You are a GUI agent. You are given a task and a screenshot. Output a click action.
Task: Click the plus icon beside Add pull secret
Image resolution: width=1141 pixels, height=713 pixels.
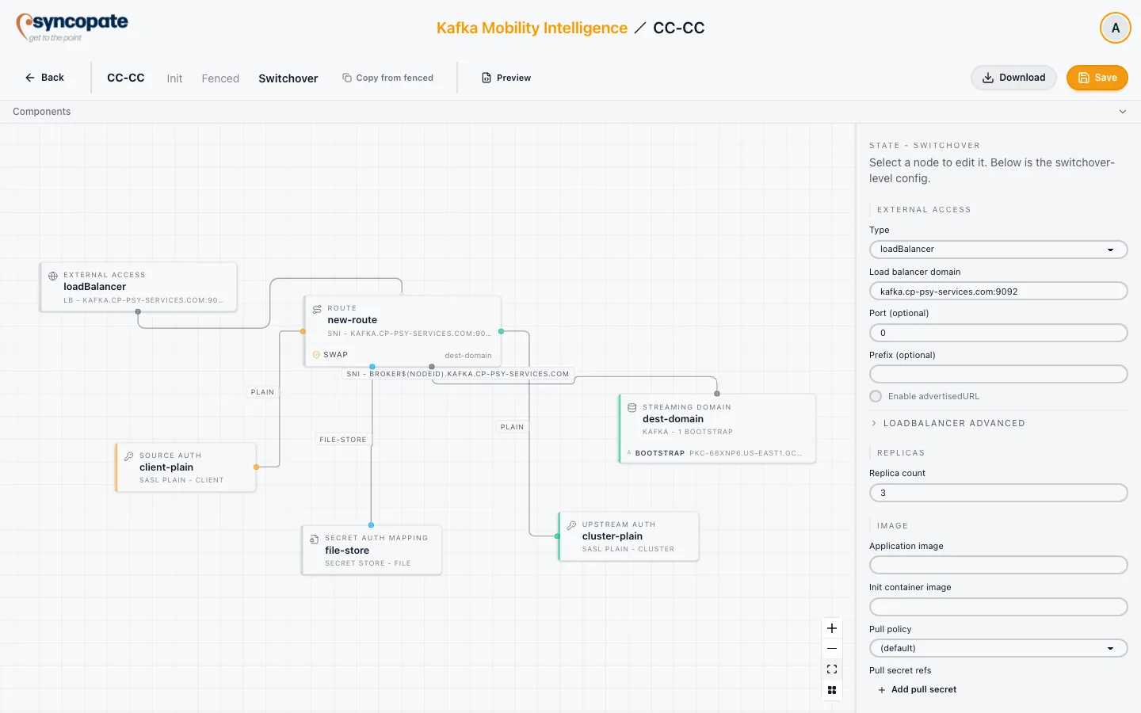tap(882, 690)
